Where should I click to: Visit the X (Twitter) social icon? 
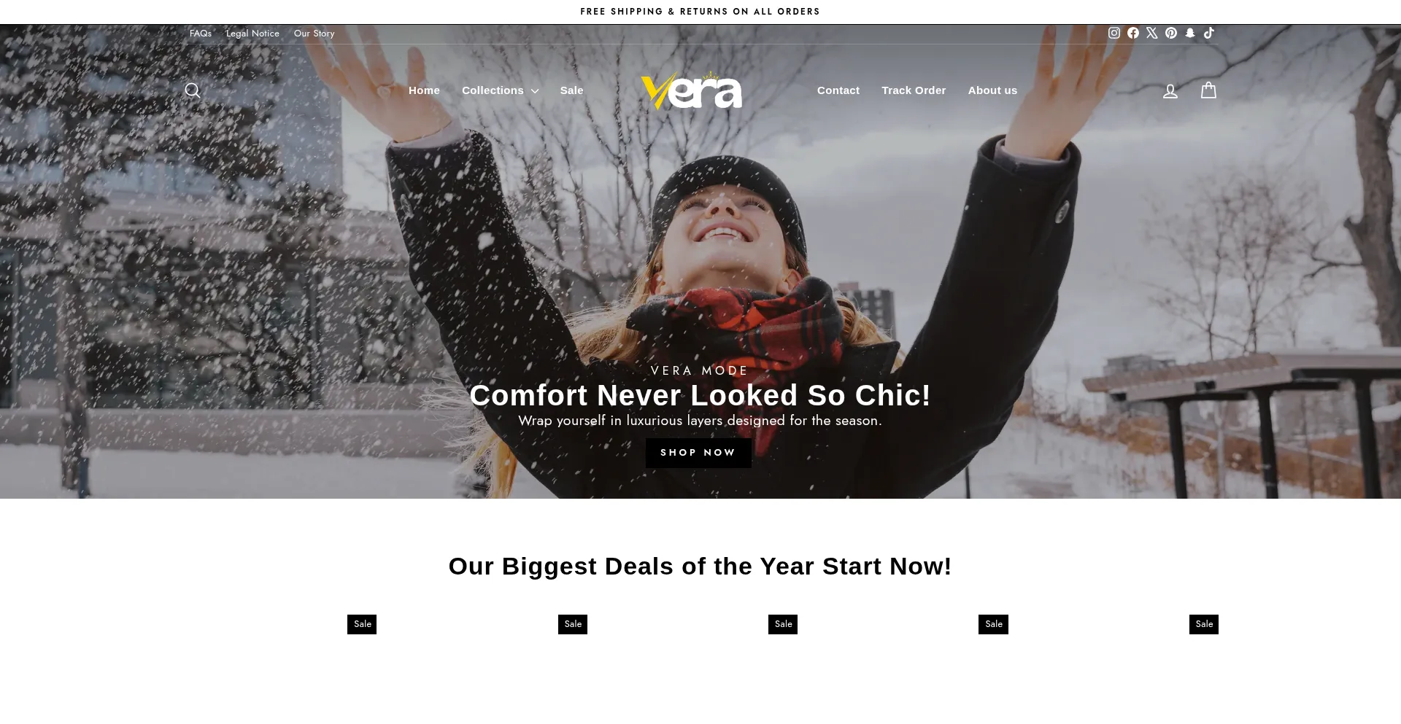click(x=1152, y=33)
